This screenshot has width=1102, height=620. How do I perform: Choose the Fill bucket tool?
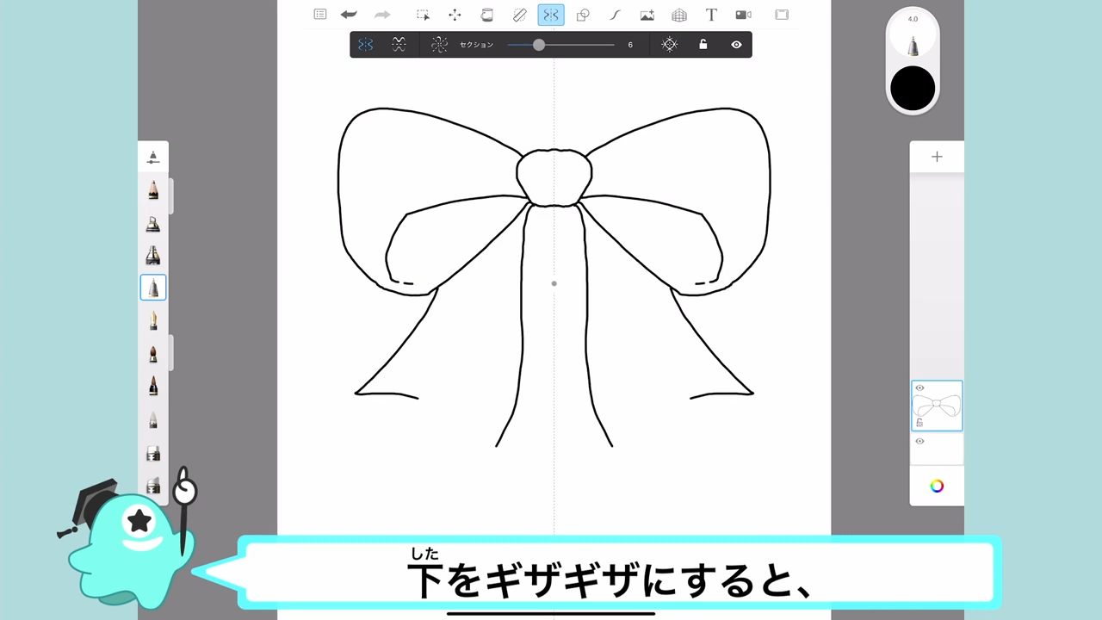coord(486,15)
